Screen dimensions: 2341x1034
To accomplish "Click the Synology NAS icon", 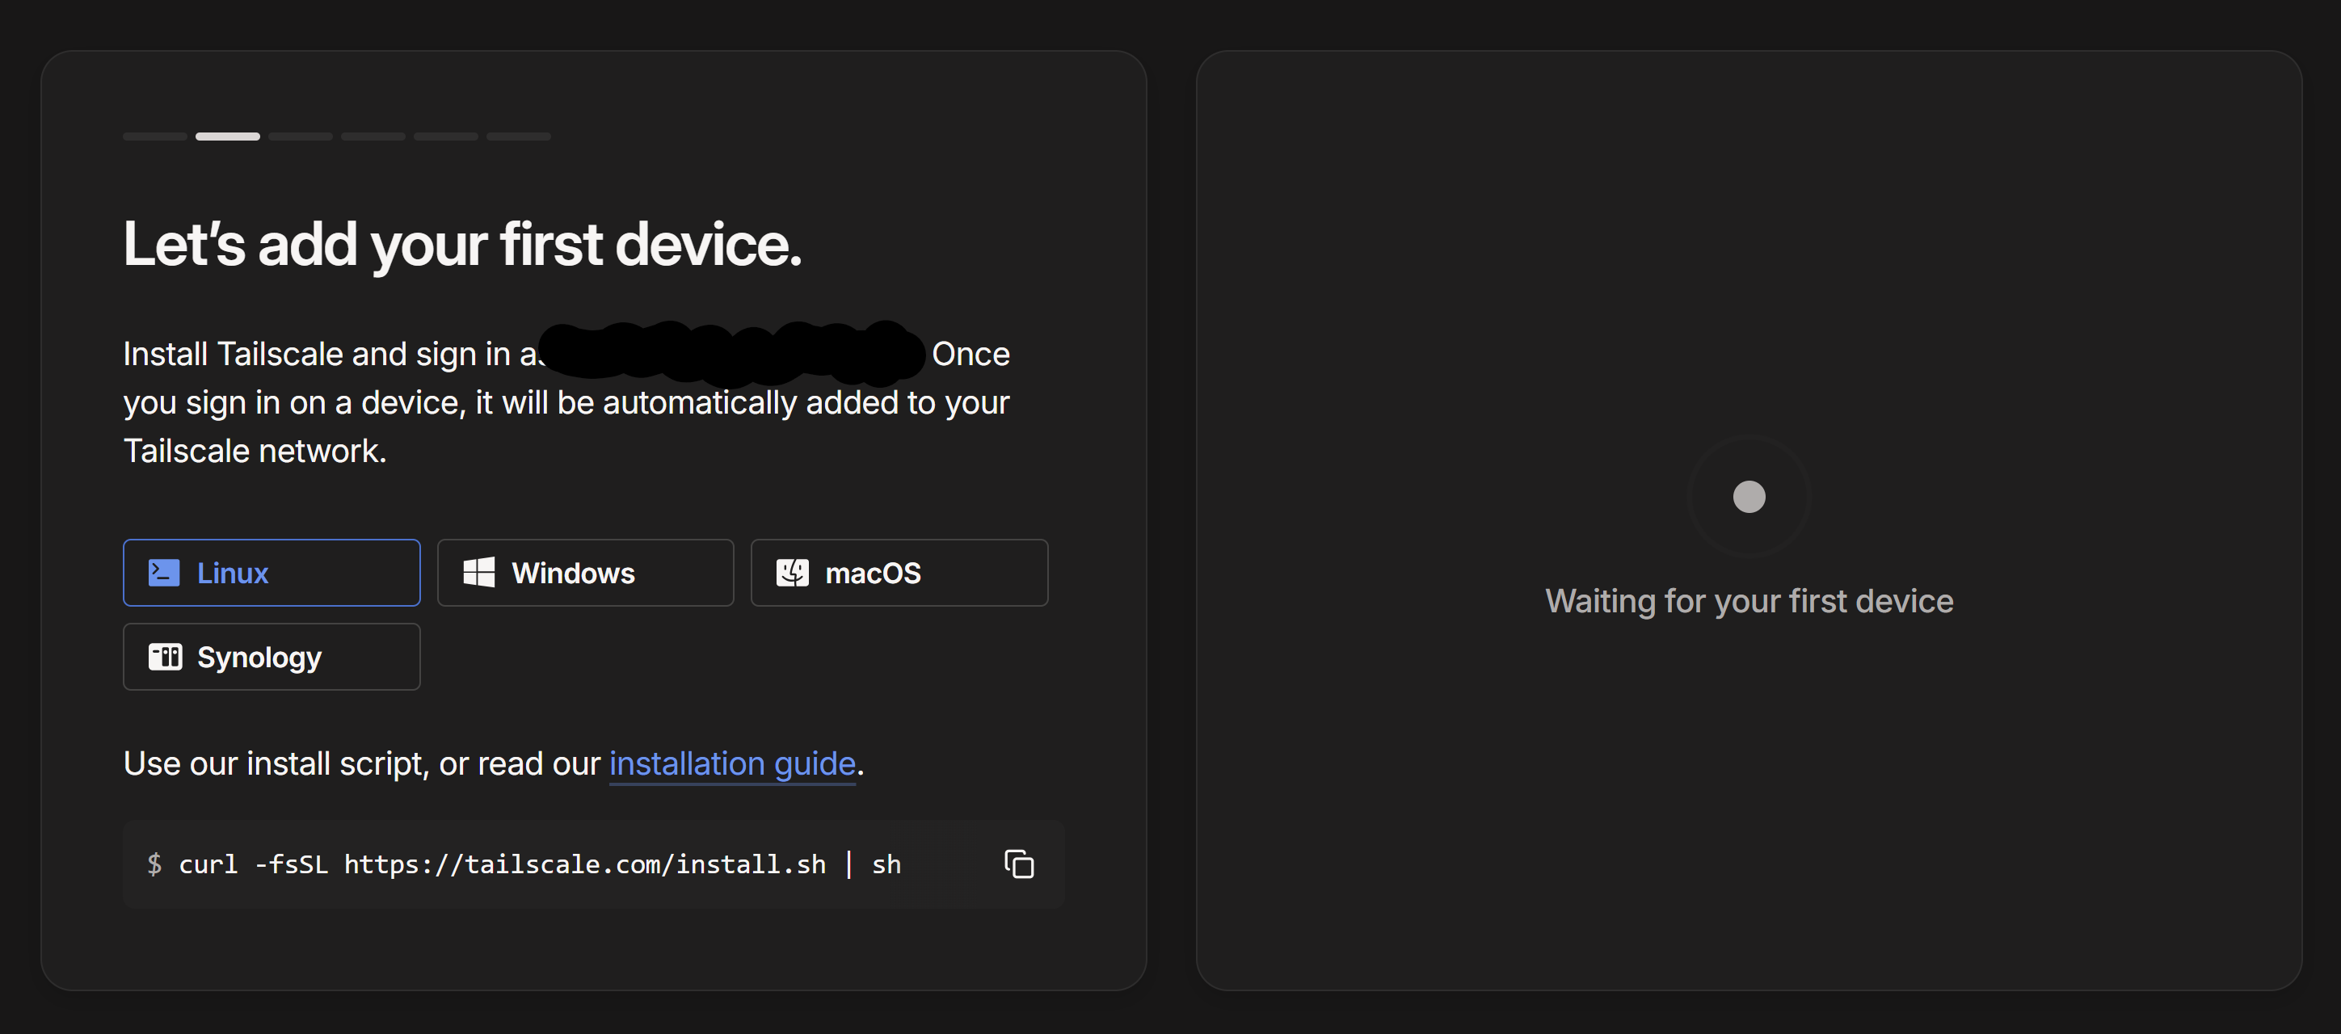I will click(x=166, y=657).
